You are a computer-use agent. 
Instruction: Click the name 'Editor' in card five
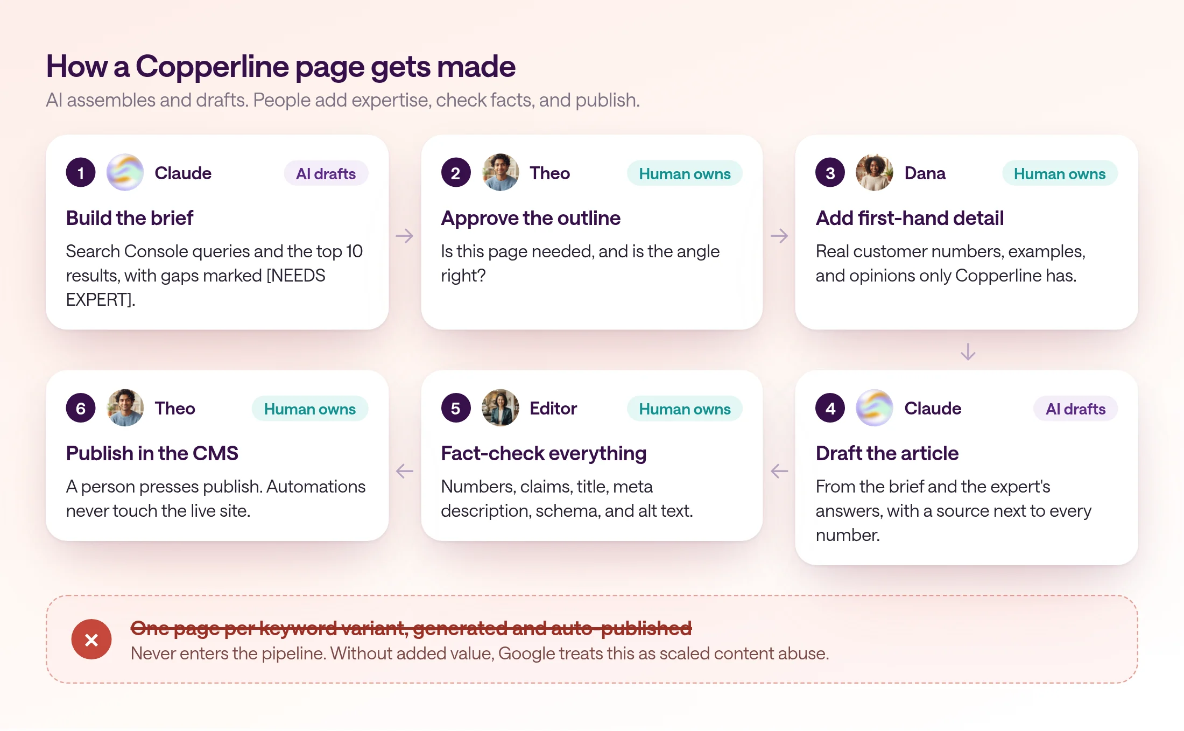(x=553, y=409)
